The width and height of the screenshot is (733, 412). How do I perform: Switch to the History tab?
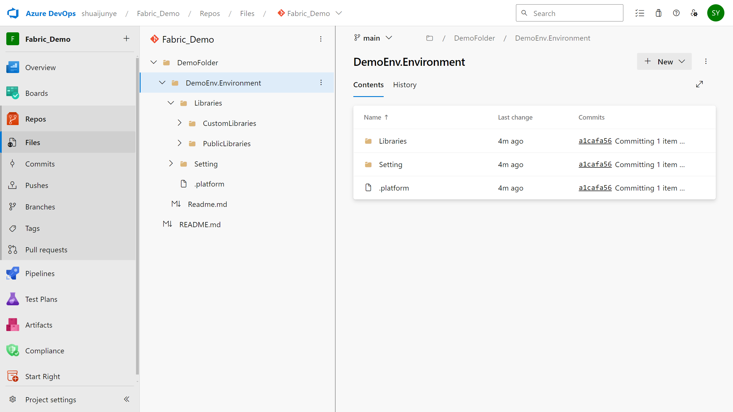point(404,84)
